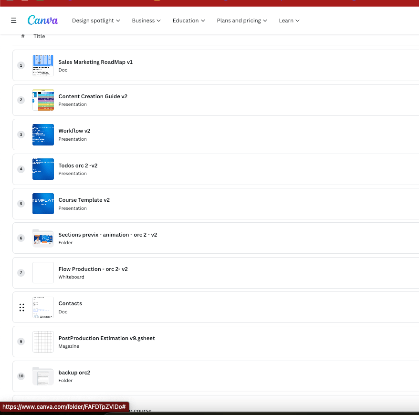The image size is (419, 415).
Task: Click row number 5 badge
Action: [21, 204]
